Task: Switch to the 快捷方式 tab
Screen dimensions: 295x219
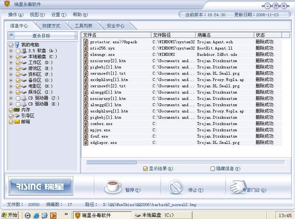Action: [51, 26]
